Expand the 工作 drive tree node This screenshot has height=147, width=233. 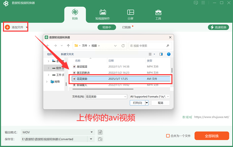(x=49, y=75)
